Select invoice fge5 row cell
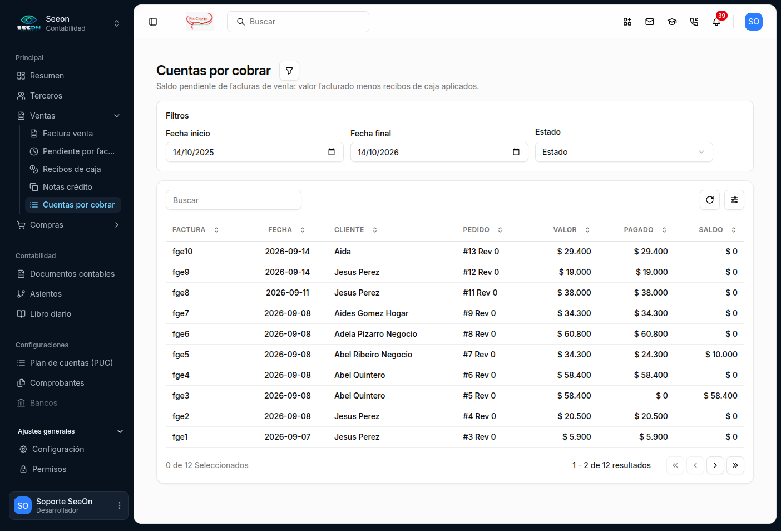The height and width of the screenshot is (531, 781). point(181,355)
